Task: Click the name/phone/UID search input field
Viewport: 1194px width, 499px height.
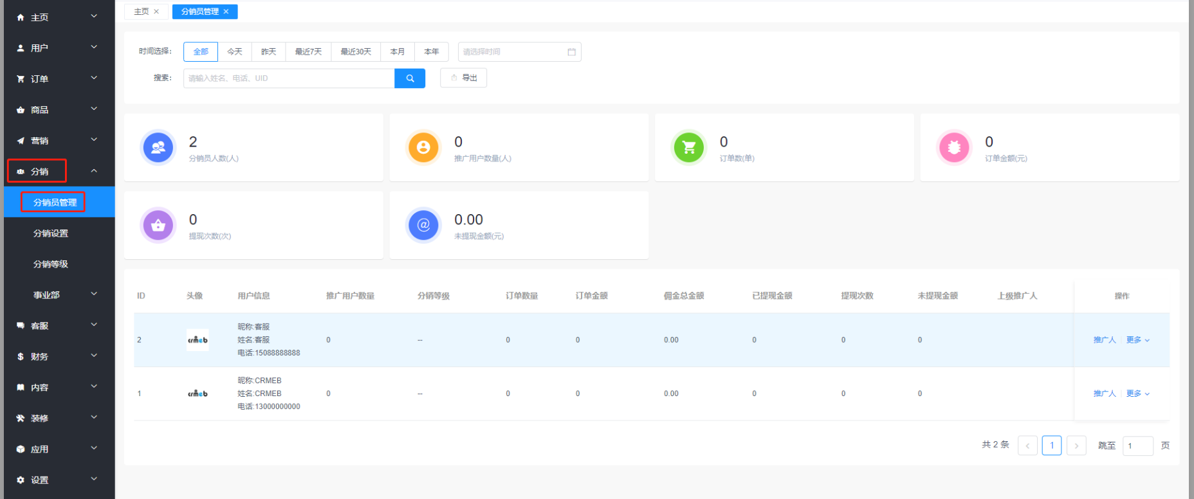Action: coord(289,78)
